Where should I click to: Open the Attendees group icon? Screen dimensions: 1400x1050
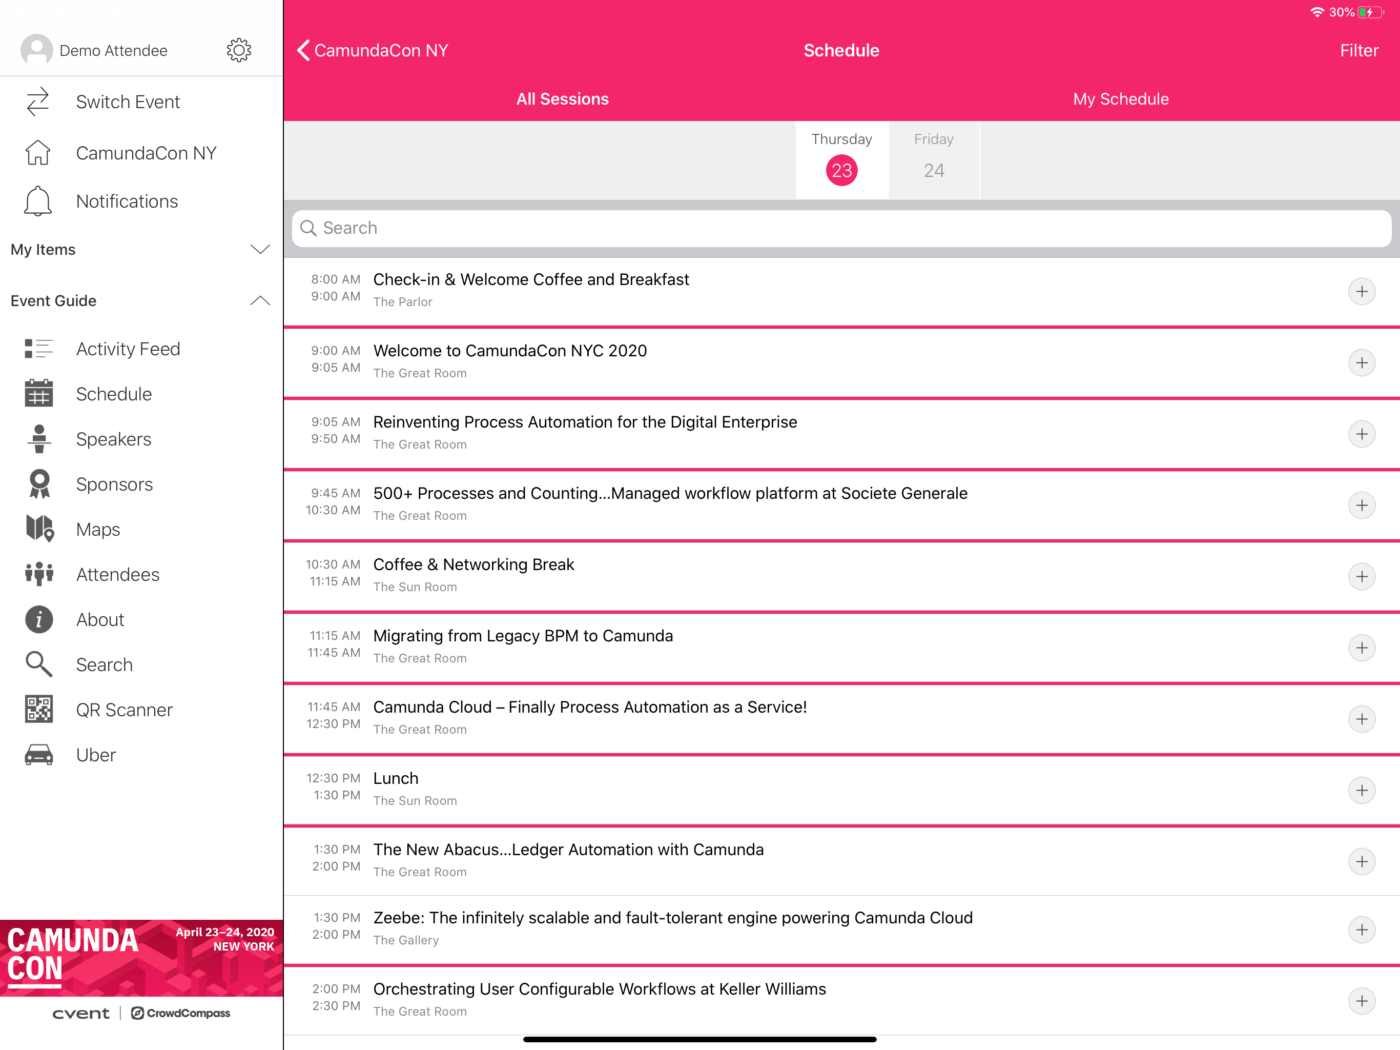click(38, 574)
